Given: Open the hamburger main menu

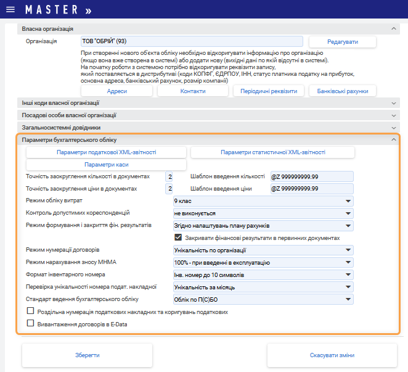Looking at the screenshot, I should click(x=10, y=10).
